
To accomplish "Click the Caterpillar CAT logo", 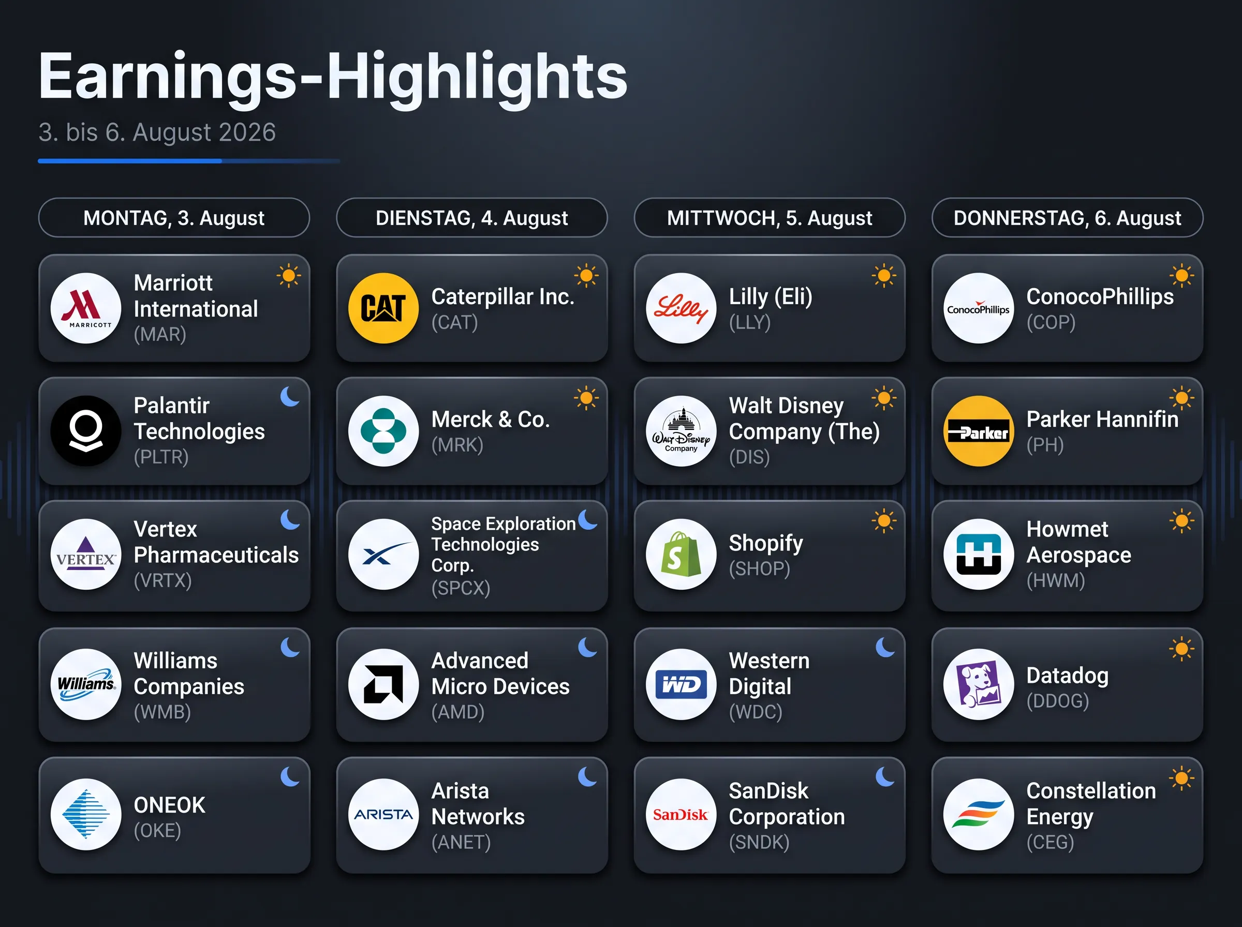I will point(383,308).
